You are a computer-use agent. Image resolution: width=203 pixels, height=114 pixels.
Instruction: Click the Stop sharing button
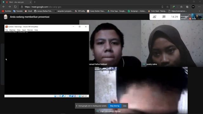[x=115, y=106]
